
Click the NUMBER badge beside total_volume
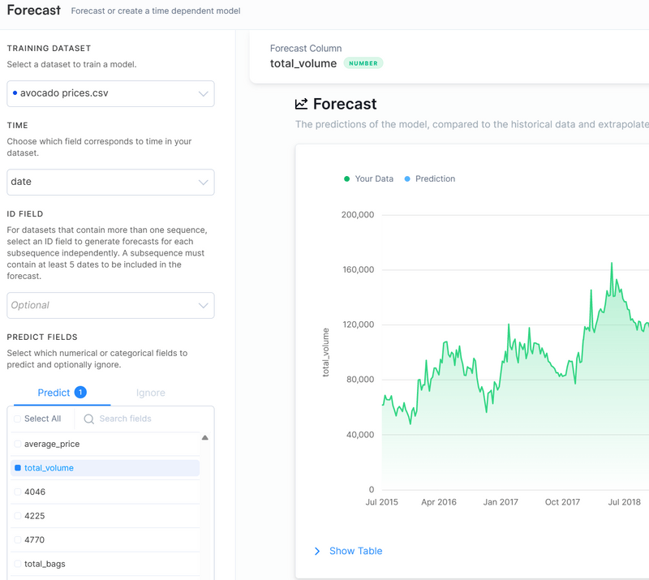point(364,63)
